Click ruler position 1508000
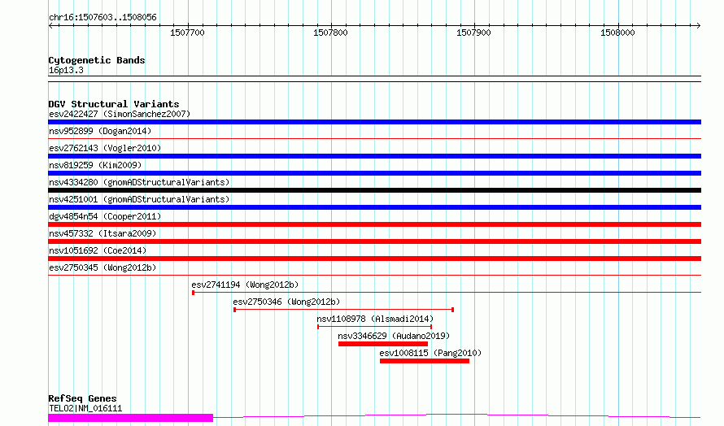The image size is (724, 426). coord(617,33)
